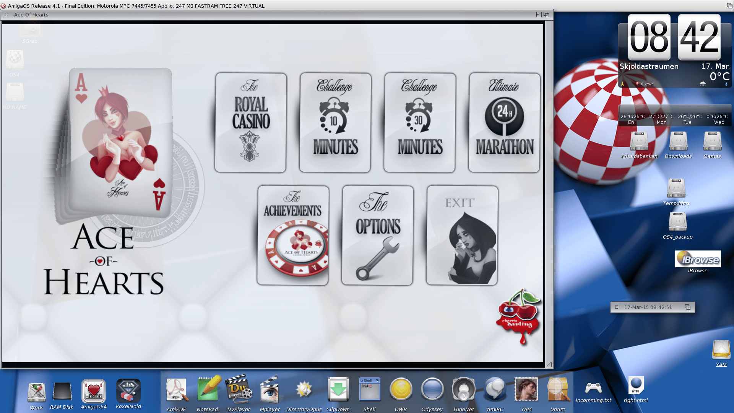Open the Work drive icon
This screenshot has height=413, width=734.
click(36, 392)
